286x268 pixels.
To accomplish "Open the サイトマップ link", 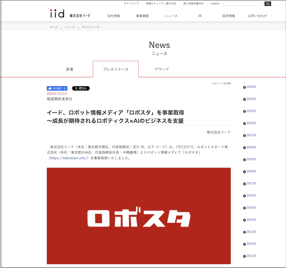I will [x=131, y=3].
